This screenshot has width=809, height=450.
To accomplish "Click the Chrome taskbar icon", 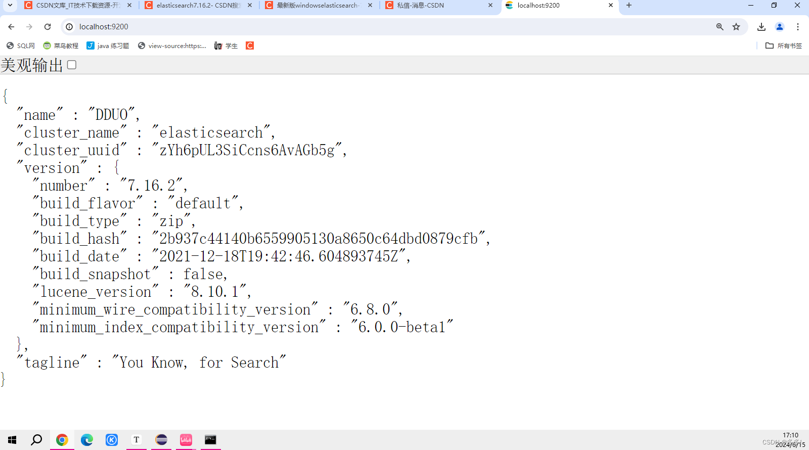I will coord(62,440).
